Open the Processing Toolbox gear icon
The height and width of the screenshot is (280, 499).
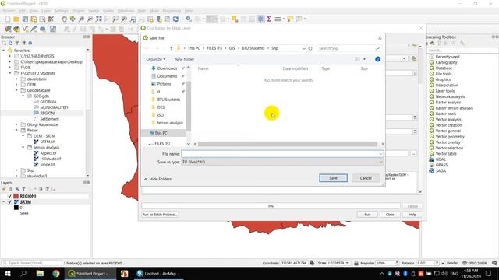click(x=260, y=19)
